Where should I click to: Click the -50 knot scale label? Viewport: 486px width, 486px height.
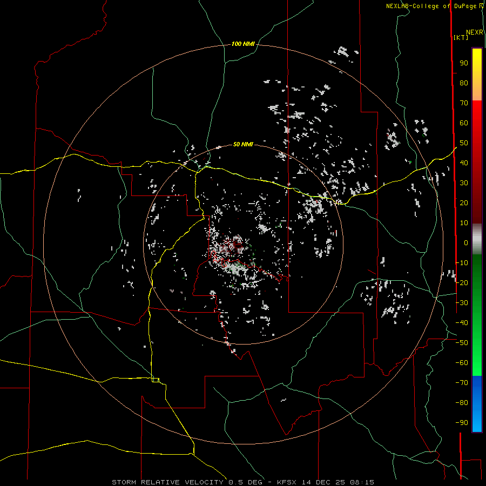click(462, 343)
